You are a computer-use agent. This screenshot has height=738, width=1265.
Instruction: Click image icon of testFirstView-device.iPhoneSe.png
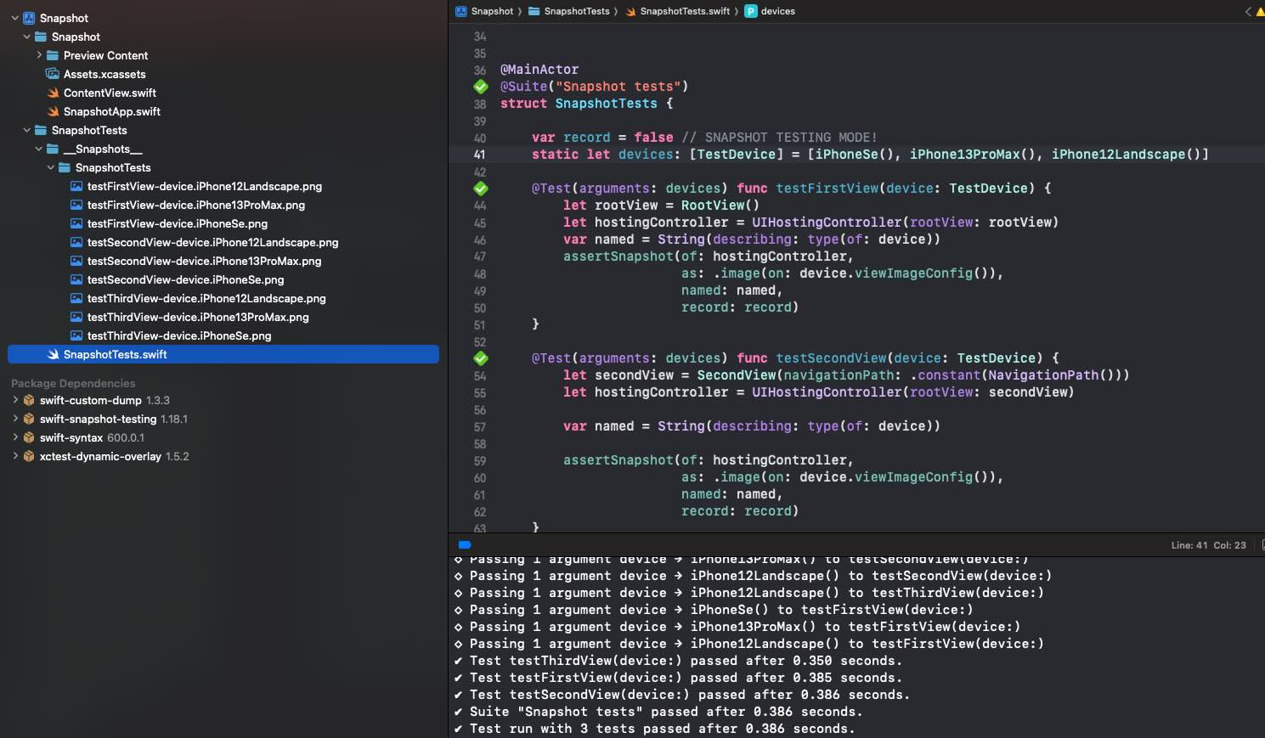click(76, 223)
